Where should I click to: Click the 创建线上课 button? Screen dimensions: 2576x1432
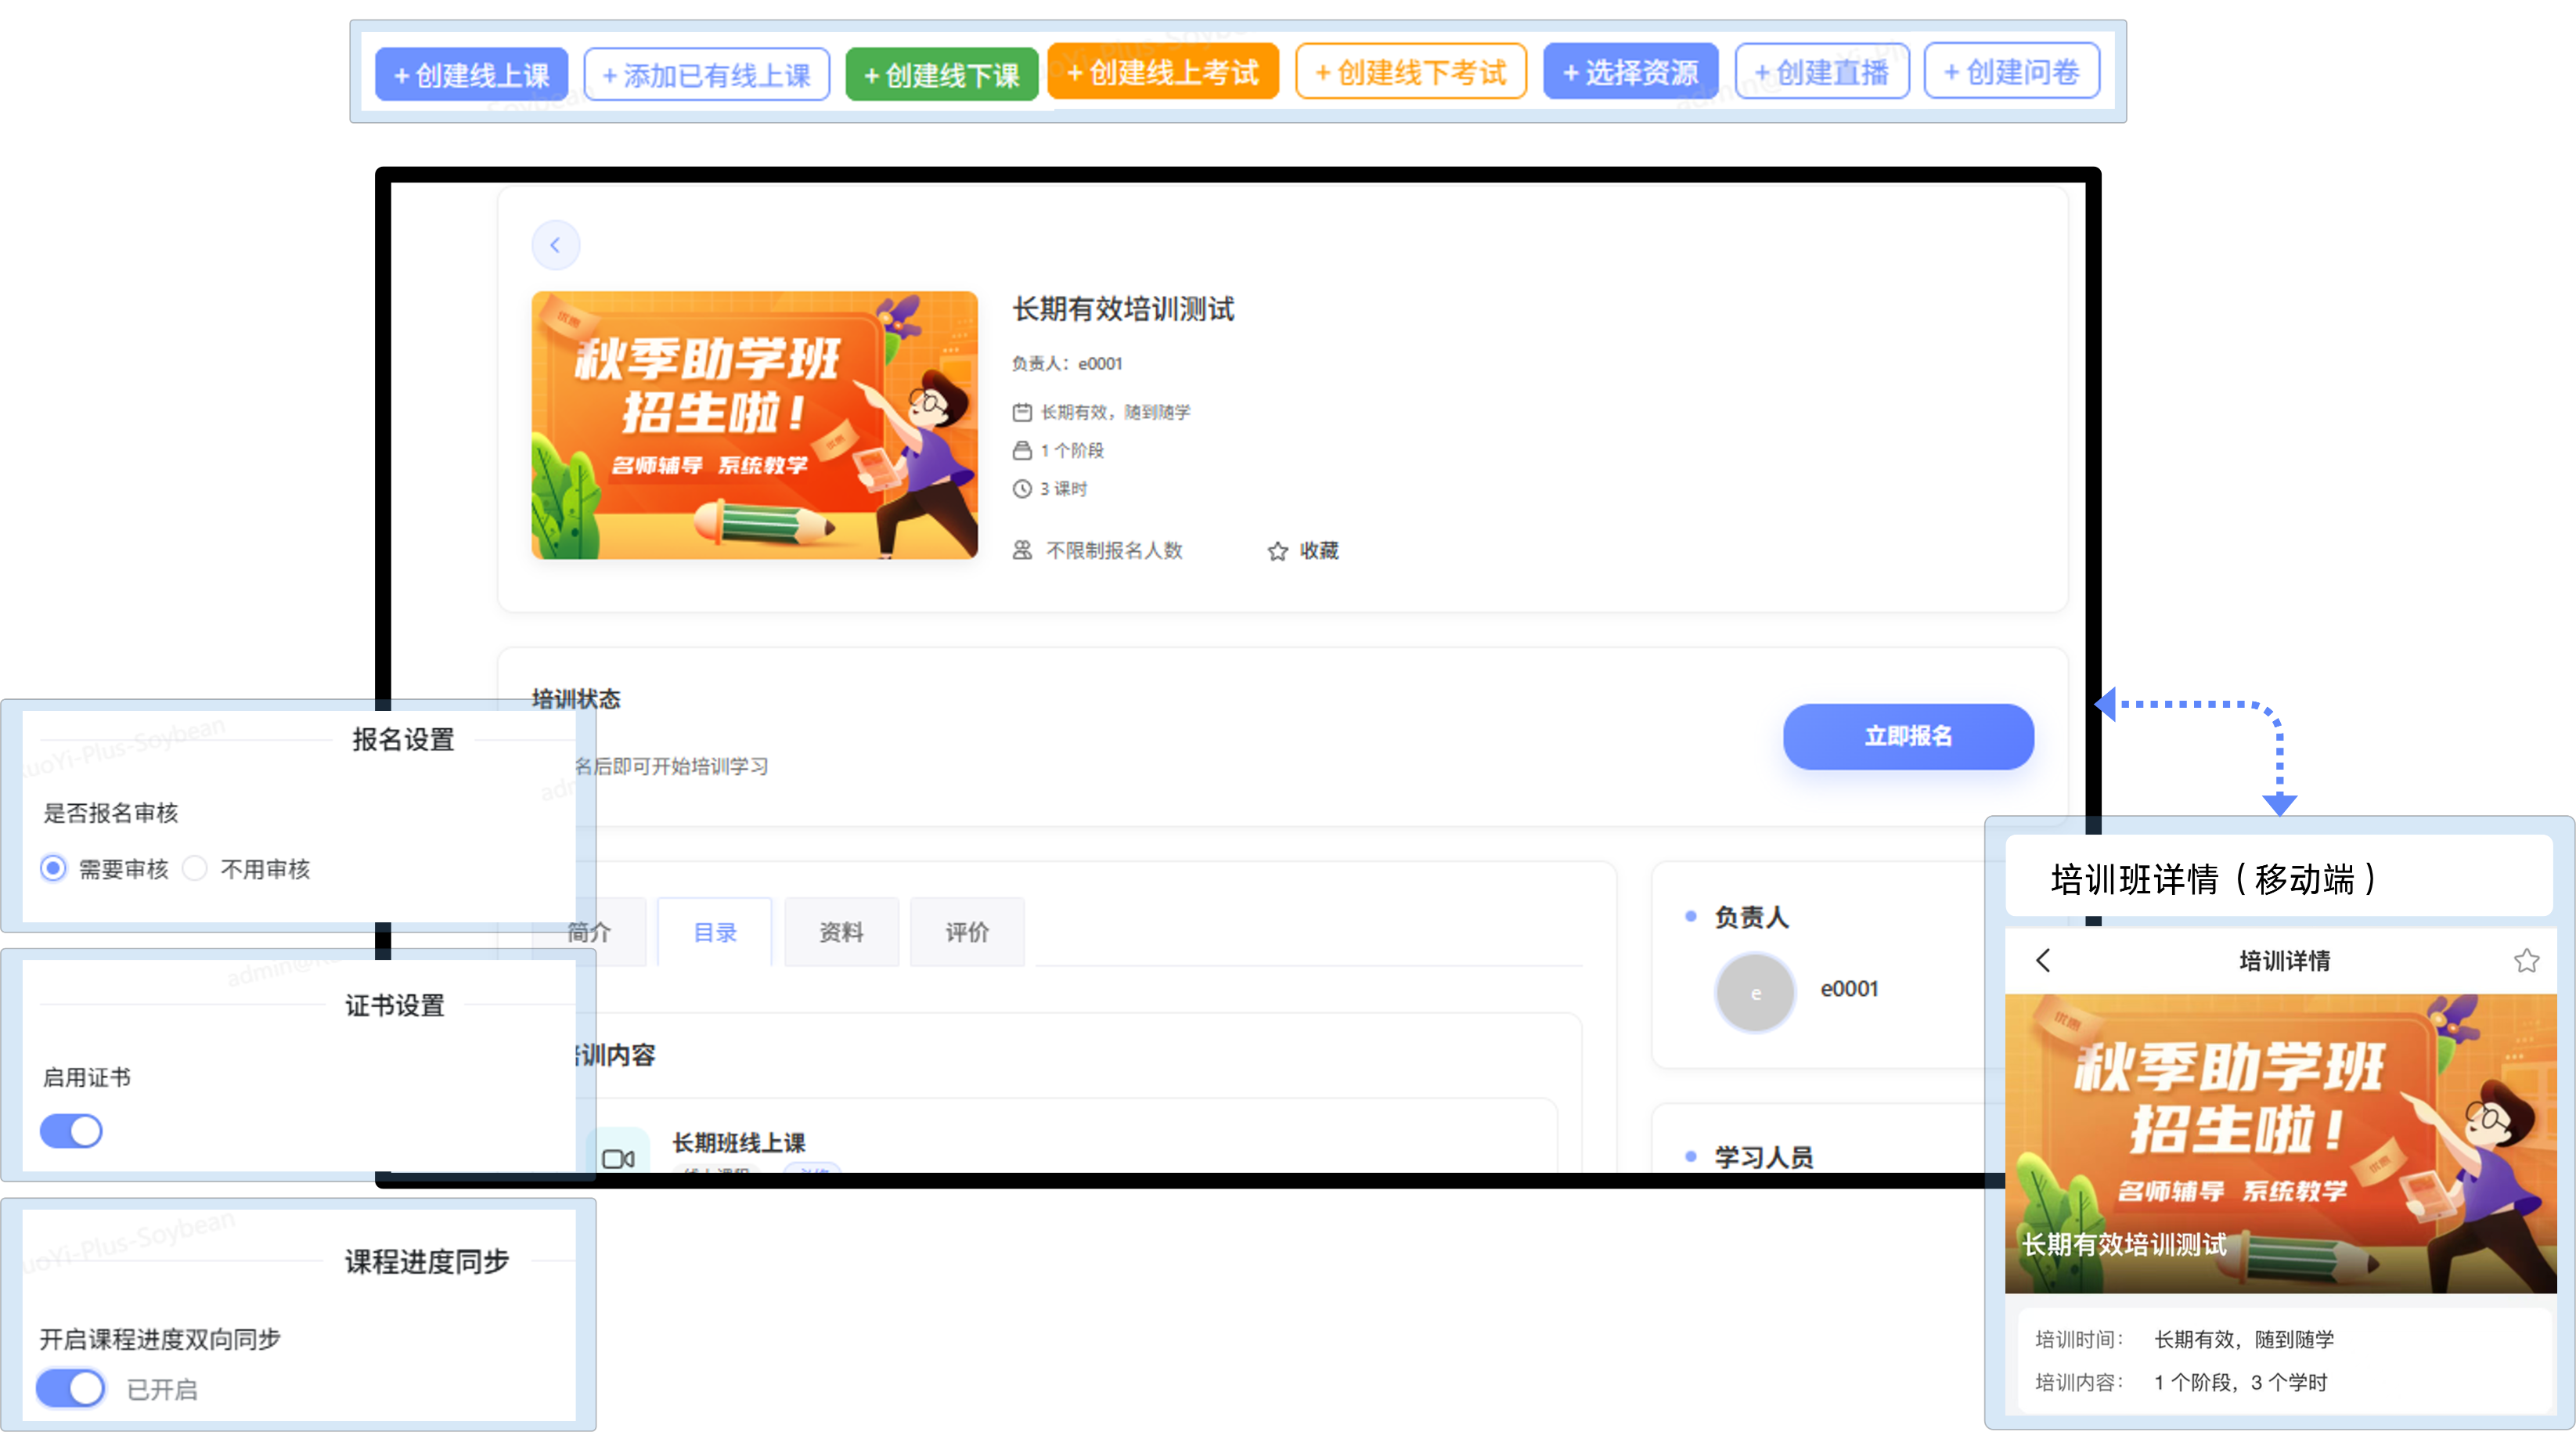pos(471,74)
